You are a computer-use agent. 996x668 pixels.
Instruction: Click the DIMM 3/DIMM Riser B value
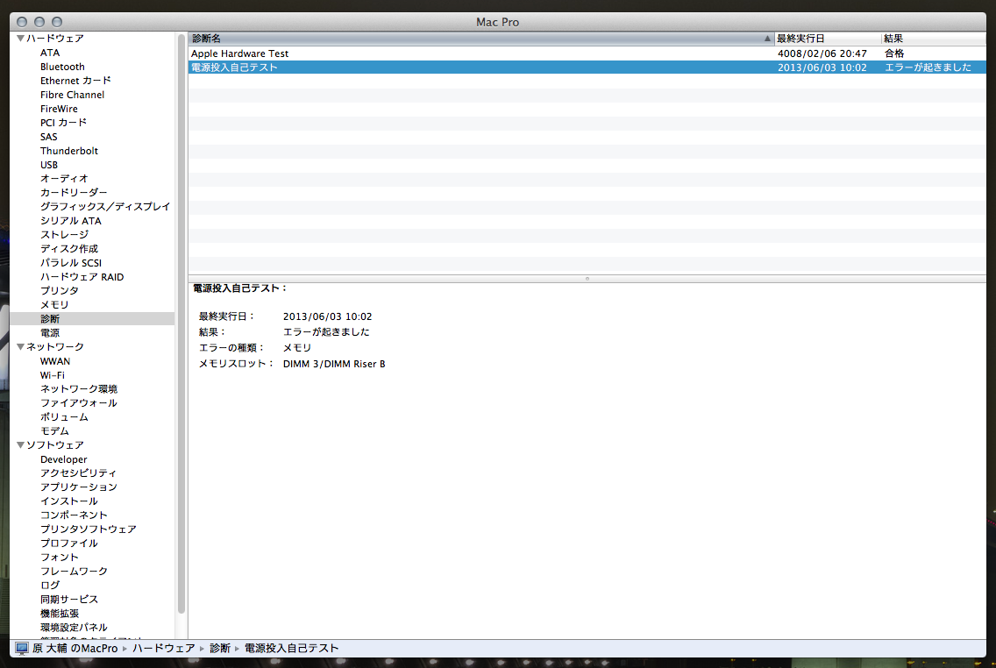334,364
